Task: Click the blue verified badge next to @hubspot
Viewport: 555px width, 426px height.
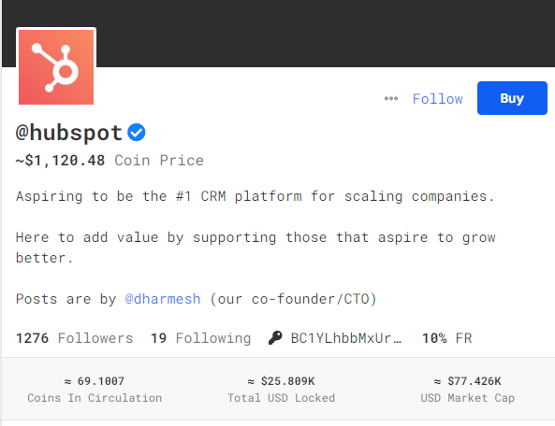Action: [137, 133]
